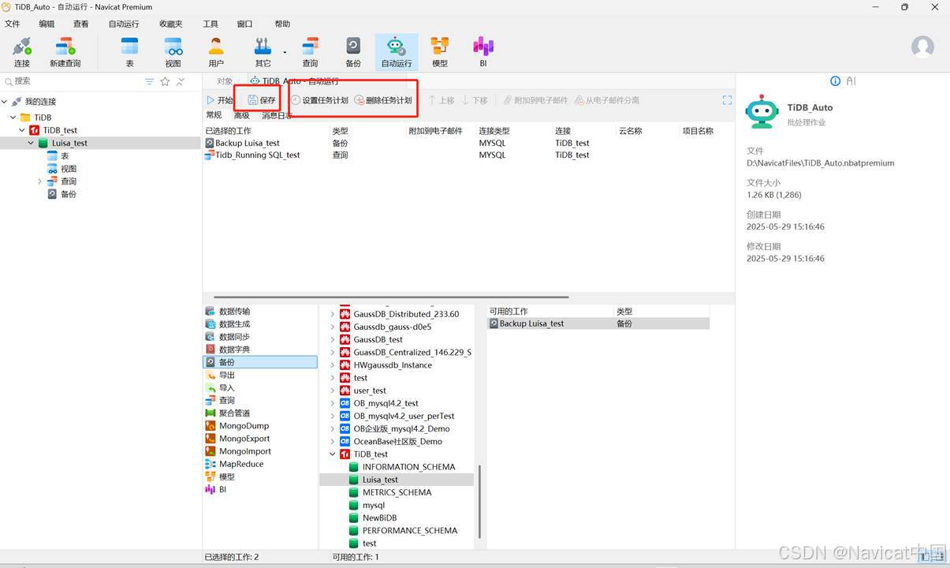Select 视图 node under Luisa_test
The height and width of the screenshot is (568, 950).
(61, 169)
